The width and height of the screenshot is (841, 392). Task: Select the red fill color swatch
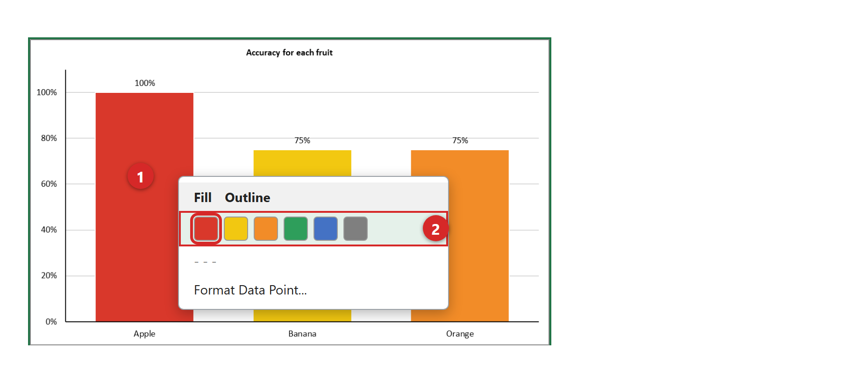point(206,229)
